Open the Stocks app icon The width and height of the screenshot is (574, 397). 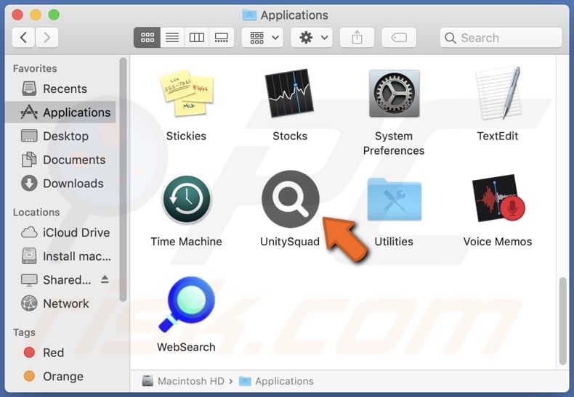[x=290, y=93]
